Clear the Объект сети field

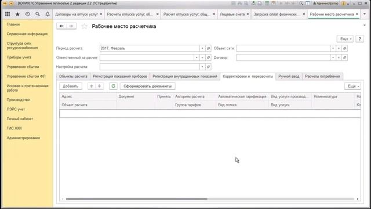click(339, 48)
